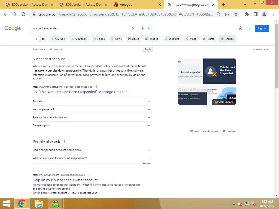The width and height of the screenshot is (279, 209).
Task: Open the Chrome taskbar icon
Action: point(22,204)
